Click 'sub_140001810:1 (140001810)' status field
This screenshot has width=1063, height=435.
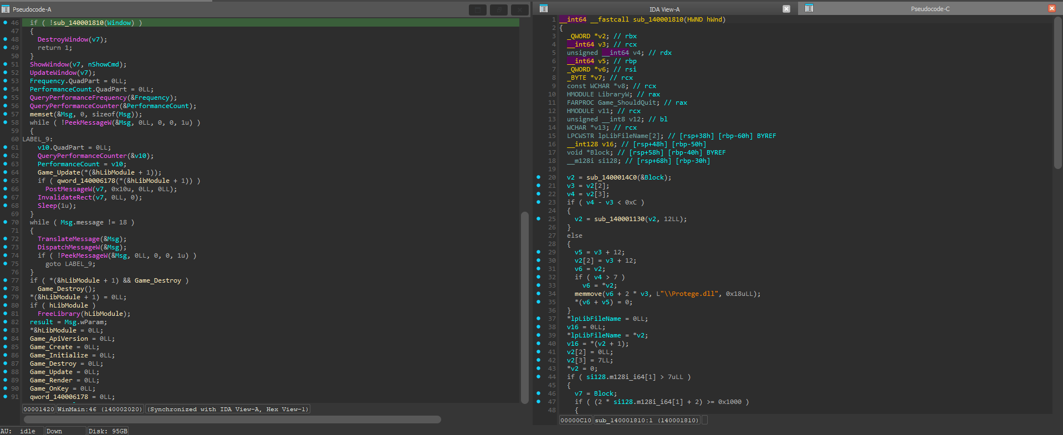coord(647,420)
